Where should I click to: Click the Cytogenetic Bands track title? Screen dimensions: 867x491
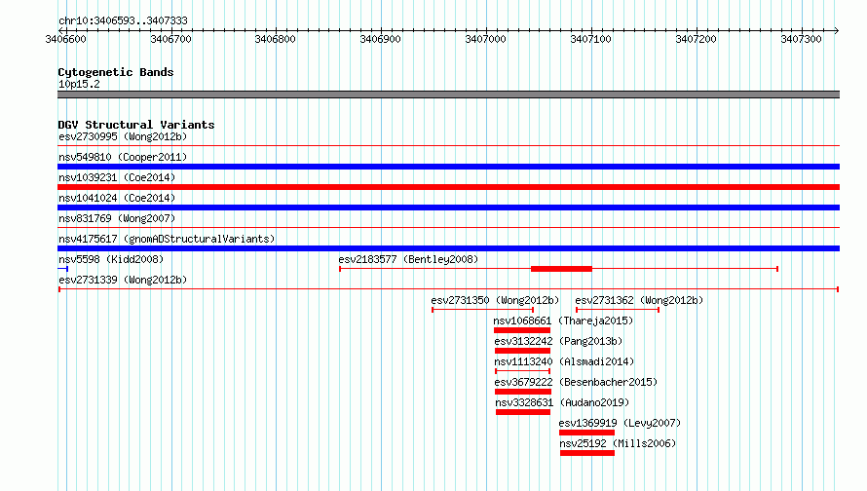[x=116, y=72]
